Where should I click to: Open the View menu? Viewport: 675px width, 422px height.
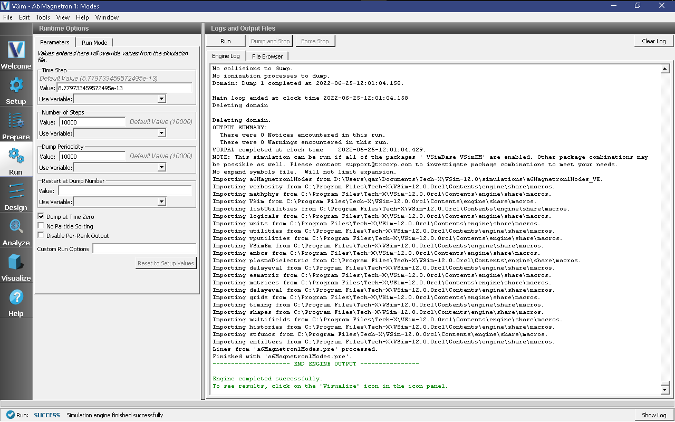coord(63,17)
